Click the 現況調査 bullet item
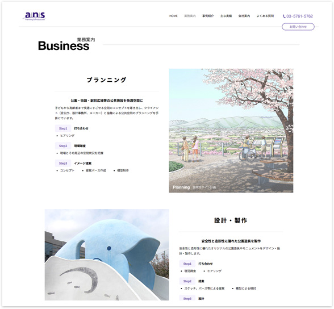Screen dimensions: 334x309 (x=190, y=271)
